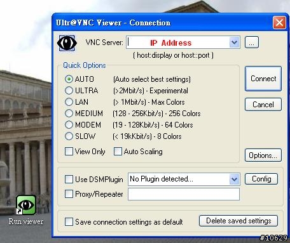Click the dialog title bar text
Screen dimensions: 290x243
(113, 23)
